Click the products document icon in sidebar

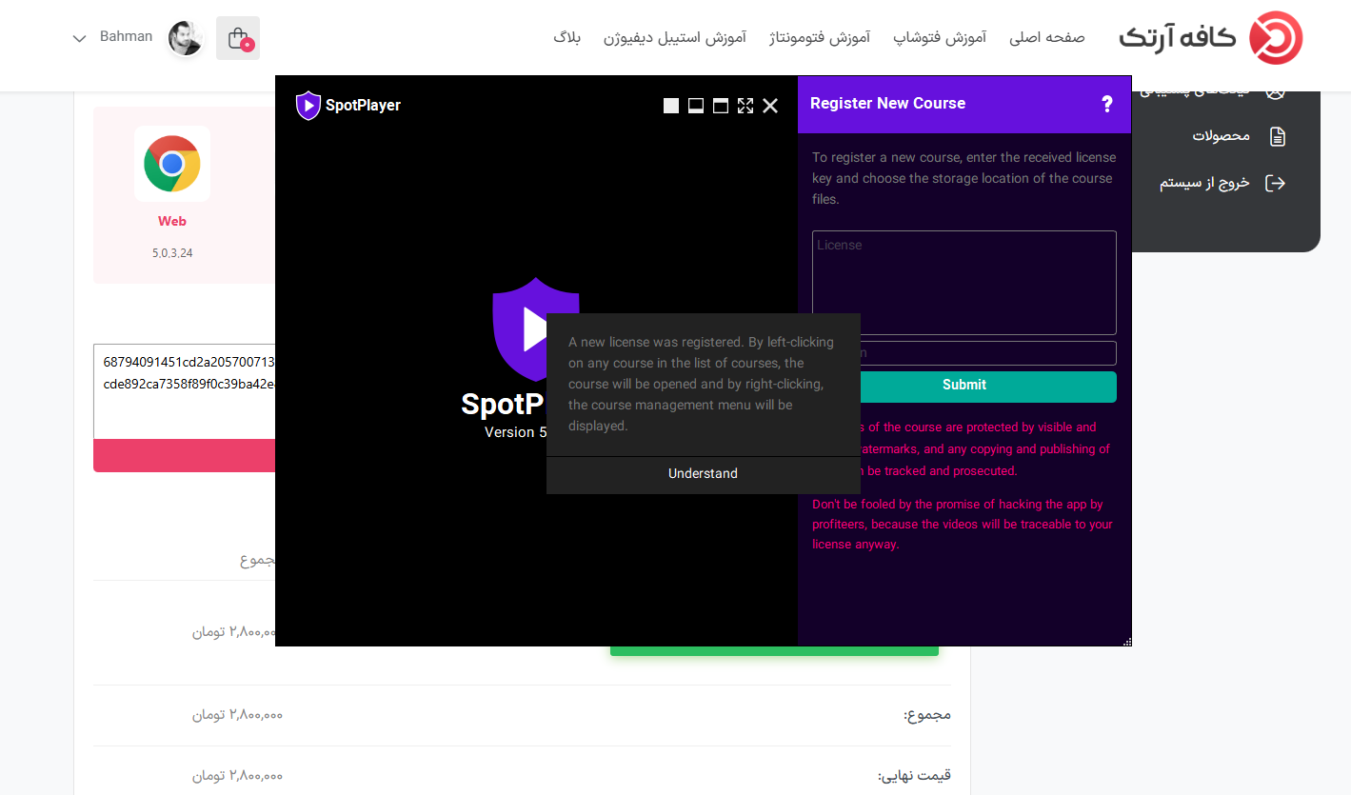click(x=1278, y=136)
